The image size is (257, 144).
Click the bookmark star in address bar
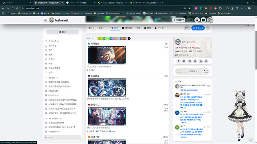(x=190, y=8)
